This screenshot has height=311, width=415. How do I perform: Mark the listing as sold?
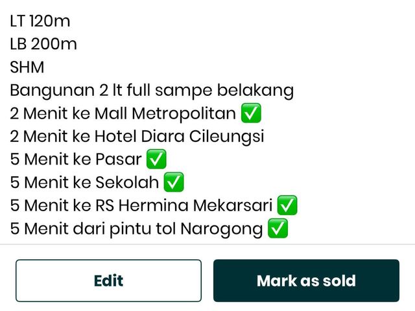(x=306, y=281)
